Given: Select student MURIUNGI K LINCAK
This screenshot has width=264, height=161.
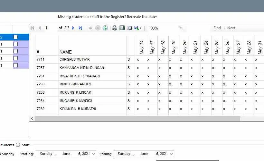Looking at the screenshot, I should coord(75,92).
